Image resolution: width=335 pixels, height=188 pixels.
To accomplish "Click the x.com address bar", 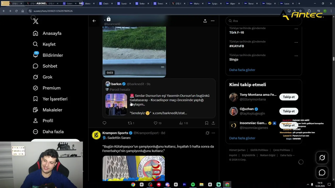I will tap(157, 11).
